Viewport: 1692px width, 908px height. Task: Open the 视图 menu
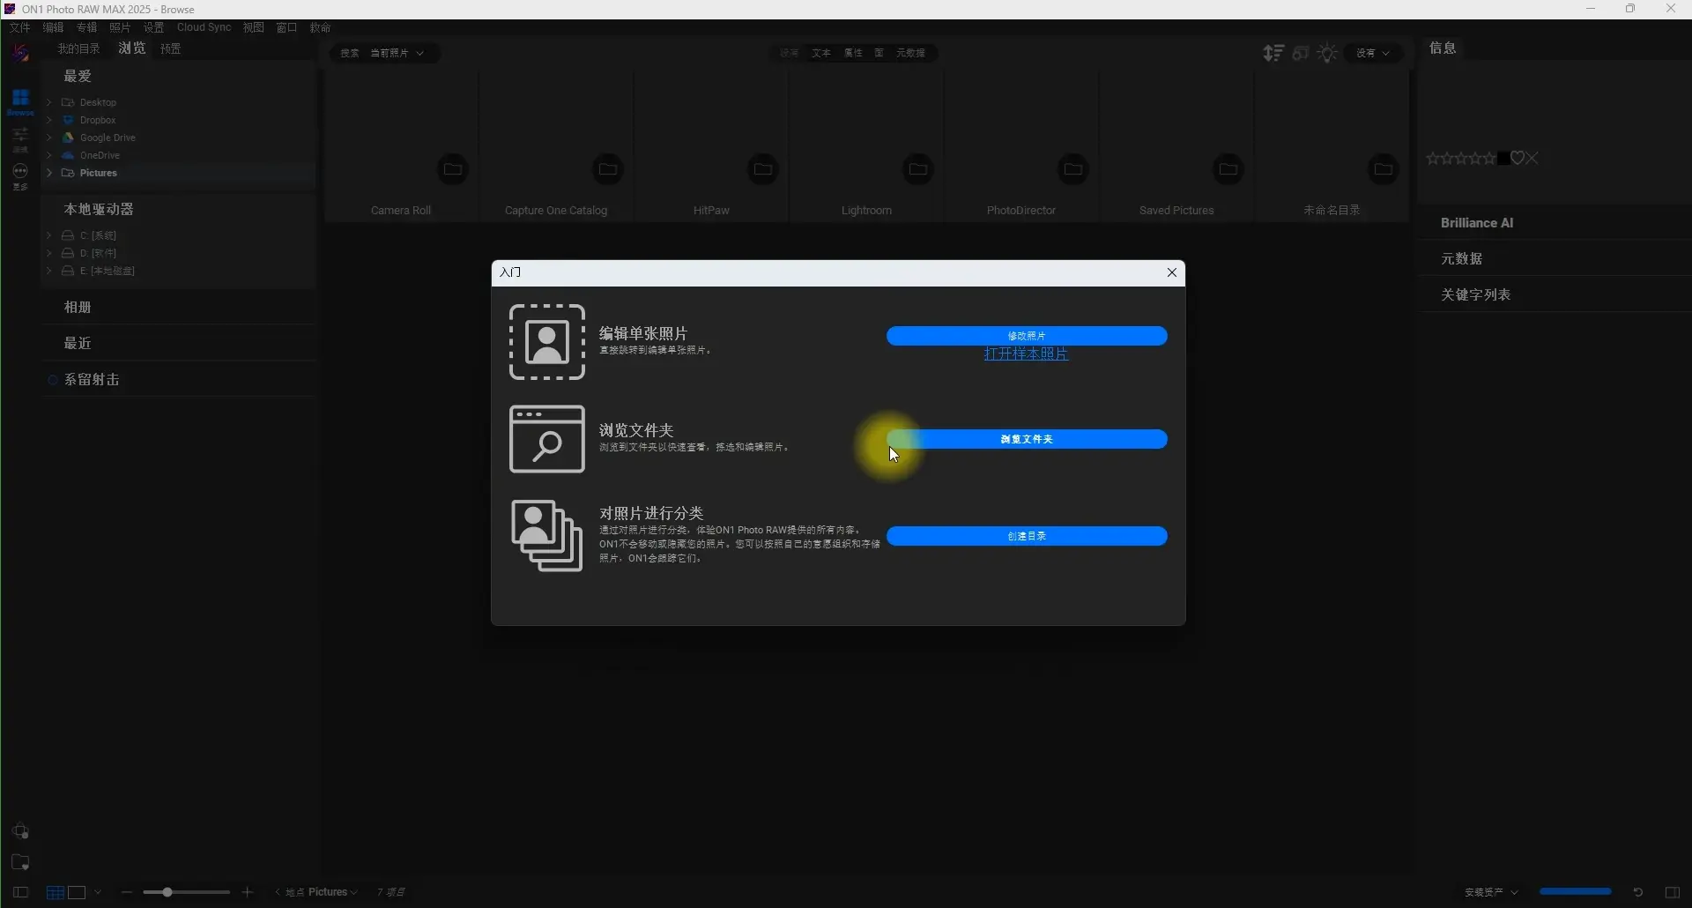[254, 27]
